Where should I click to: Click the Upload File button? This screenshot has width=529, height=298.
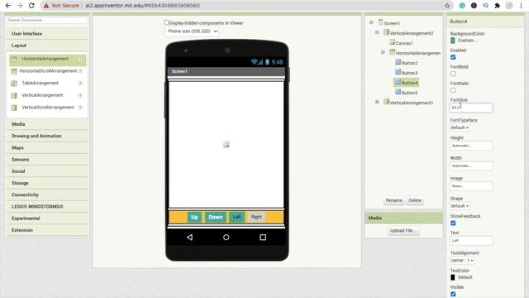click(x=403, y=230)
